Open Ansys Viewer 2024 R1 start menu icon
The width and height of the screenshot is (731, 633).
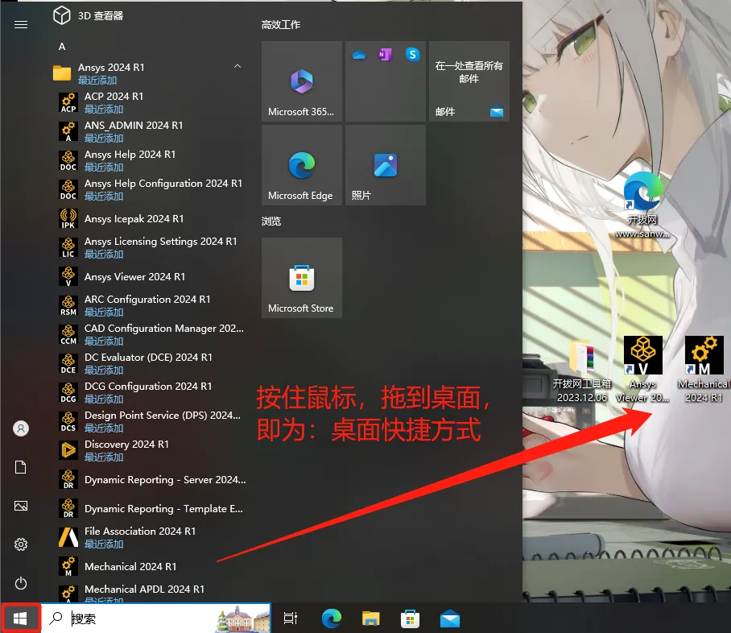(68, 276)
